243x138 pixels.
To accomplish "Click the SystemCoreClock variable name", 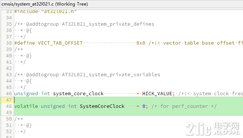I will pyautogui.click(x=102, y=106).
